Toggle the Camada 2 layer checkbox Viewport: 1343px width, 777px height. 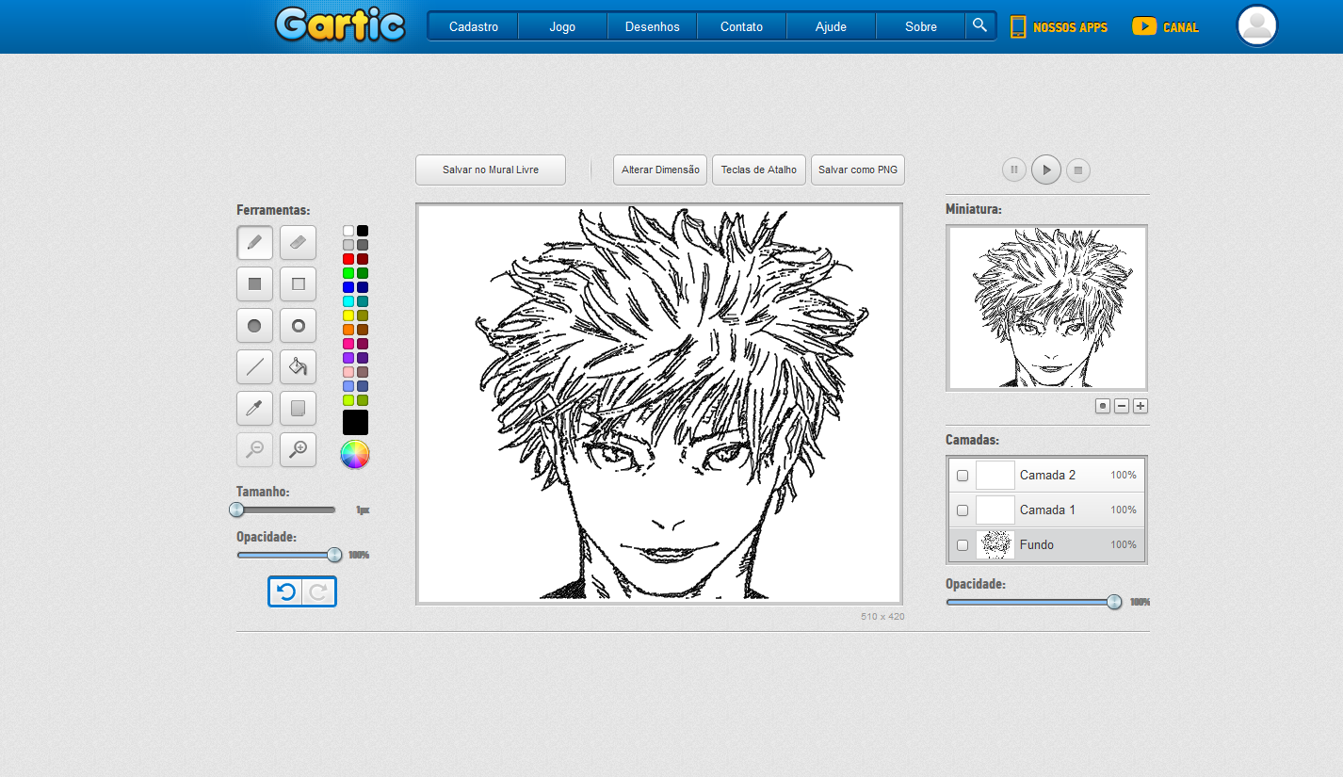coord(963,476)
